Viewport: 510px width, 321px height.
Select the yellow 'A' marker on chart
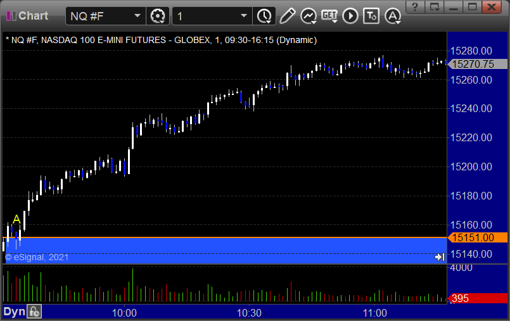tap(16, 219)
